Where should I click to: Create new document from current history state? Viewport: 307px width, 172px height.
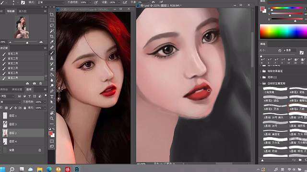coord(27,84)
